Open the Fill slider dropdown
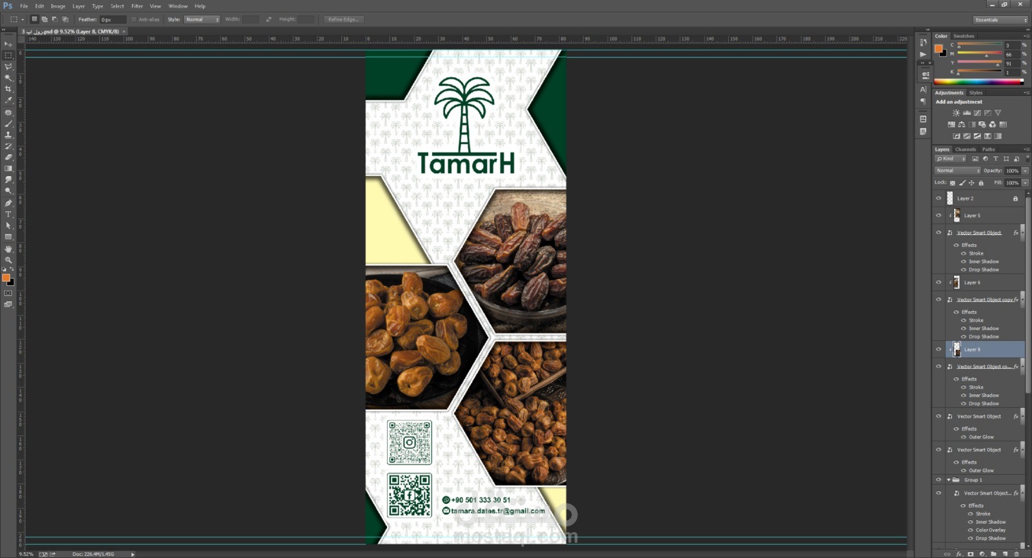Viewport: 1032px width, 558px height. pyautogui.click(x=1026, y=183)
